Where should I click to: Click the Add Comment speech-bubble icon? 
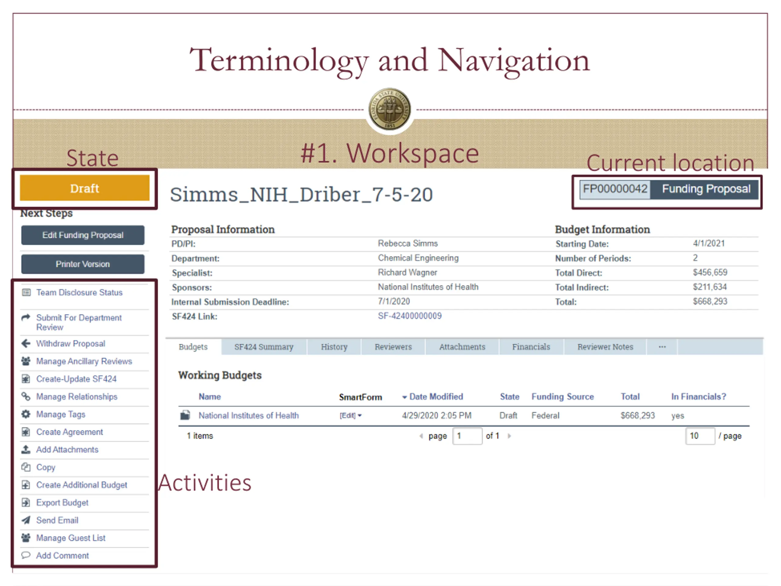click(x=26, y=555)
